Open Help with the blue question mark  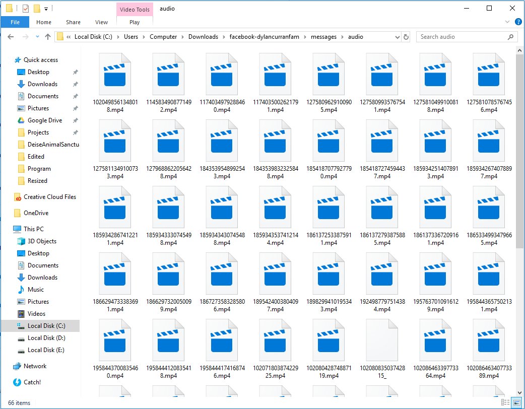pos(518,22)
